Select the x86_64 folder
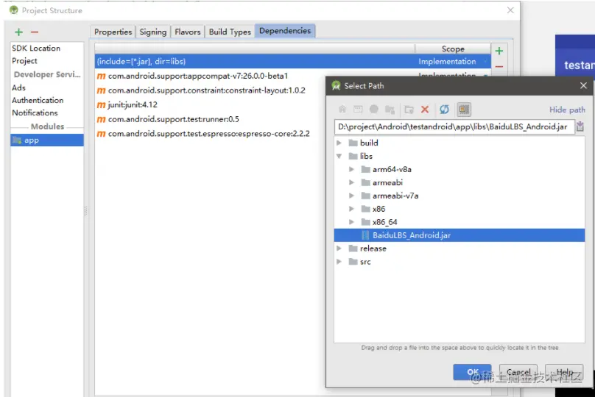The height and width of the screenshot is (397, 595). [385, 222]
